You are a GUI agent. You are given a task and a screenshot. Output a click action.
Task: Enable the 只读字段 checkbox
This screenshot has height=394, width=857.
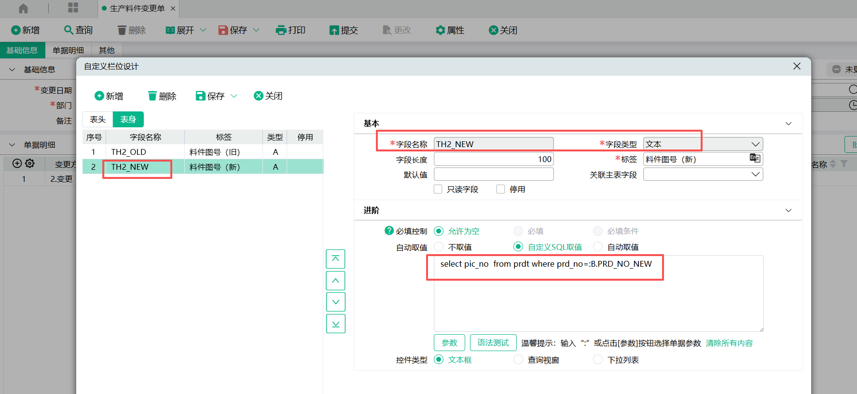click(438, 189)
